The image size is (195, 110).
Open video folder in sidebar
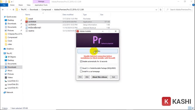pos(10,44)
